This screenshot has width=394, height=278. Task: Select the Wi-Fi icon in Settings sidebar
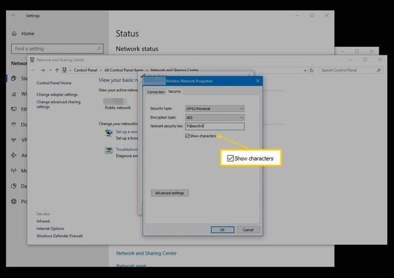(x=14, y=94)
